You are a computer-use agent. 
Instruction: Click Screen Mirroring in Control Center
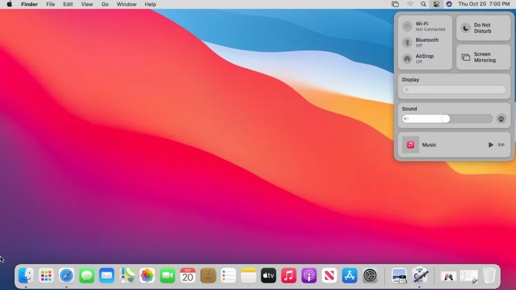coord(482,57)
